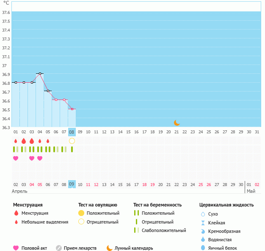Click the orange moon icon on cycle day 21
This screenshot has height=251, width=265.
pyautogui.click(x=177, y=123)
